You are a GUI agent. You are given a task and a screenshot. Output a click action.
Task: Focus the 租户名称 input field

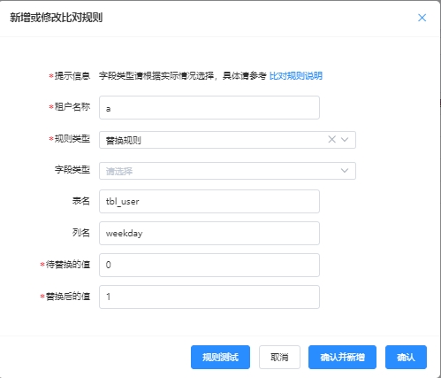(209, 108)
